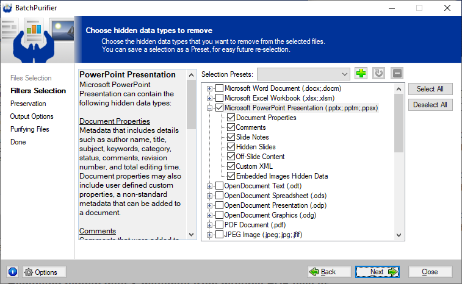Go to Done step
This screenshot has width=462, height=284.
18,142
